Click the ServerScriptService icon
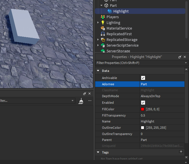 [103, 45]
